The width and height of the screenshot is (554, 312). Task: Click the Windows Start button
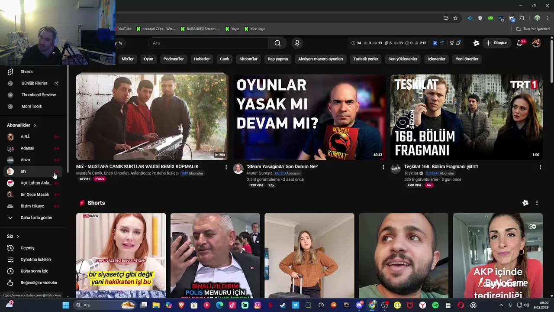coord(66,305)
